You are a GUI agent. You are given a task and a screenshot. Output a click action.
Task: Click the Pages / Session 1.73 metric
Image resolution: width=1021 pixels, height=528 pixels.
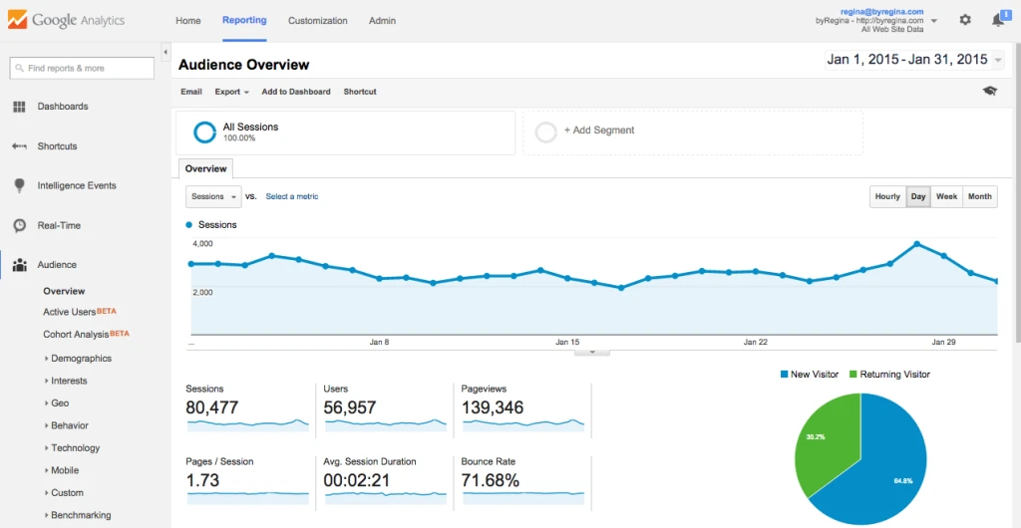pos(247,480)
